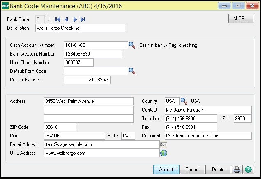
Task: Click E-mail Address field jfarq@sage.sample.com
Action: pos(102,144)
